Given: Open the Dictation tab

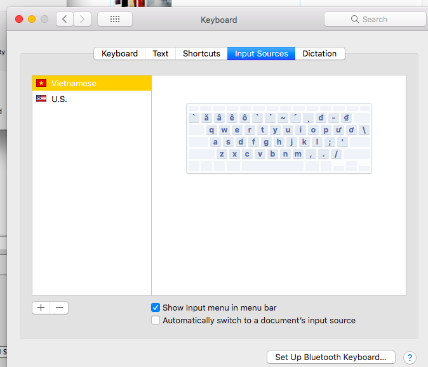Looking at the screenshot, I should (319, 53).
